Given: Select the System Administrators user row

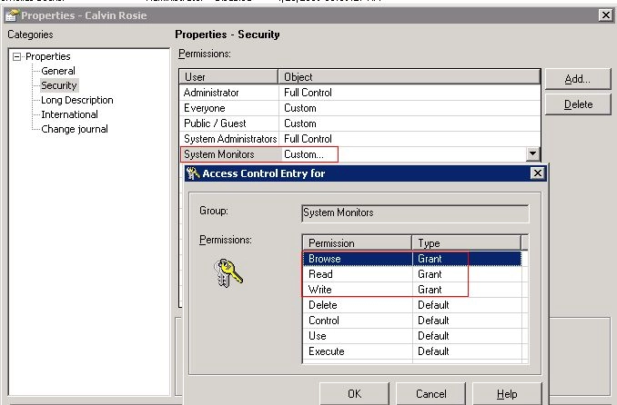Looking at the screenshot, I should (x=359, y=139).
